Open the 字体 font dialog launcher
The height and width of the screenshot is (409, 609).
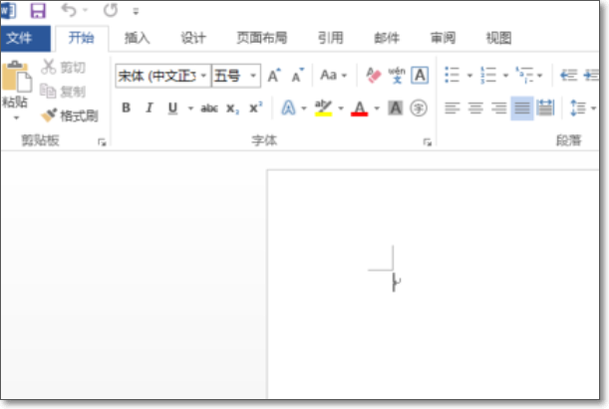(x=428, y=142)
